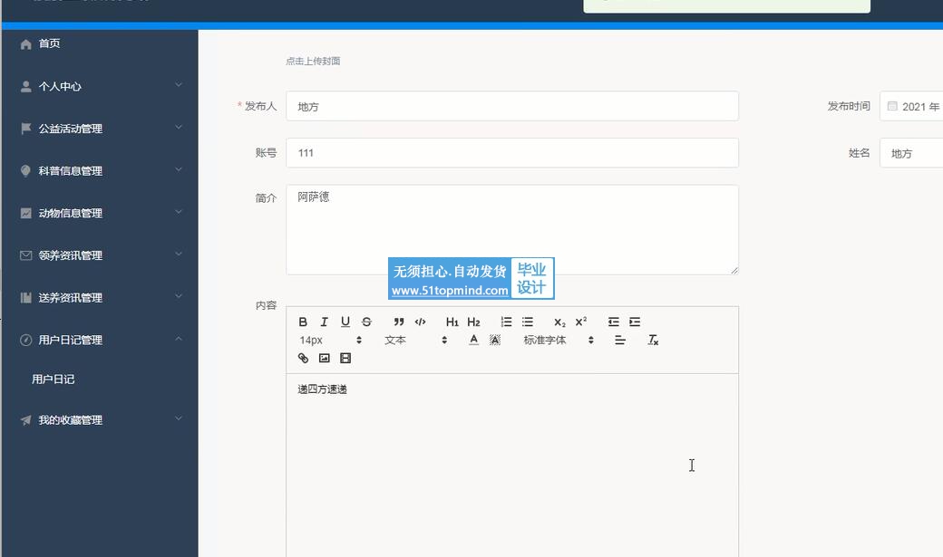Create a bulleted list
The height and width of the screenshot is (557, 943).
[x=528, y=322]
